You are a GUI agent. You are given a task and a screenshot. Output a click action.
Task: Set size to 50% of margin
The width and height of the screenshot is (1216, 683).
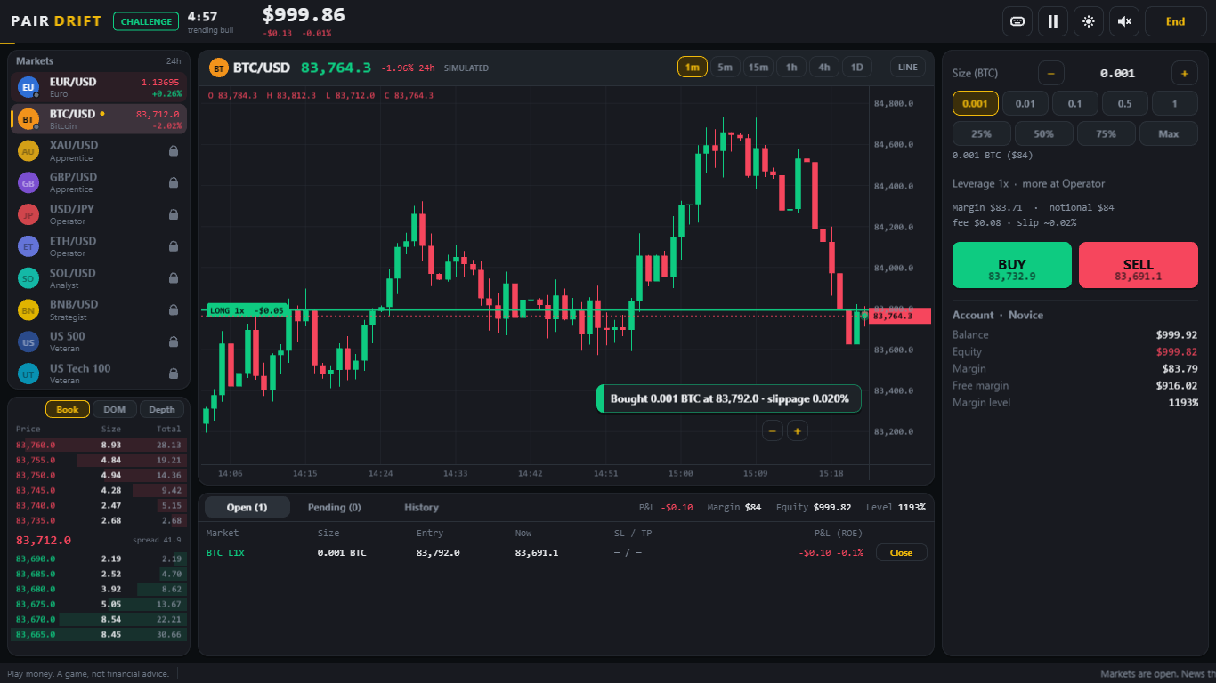(1044, 133)
